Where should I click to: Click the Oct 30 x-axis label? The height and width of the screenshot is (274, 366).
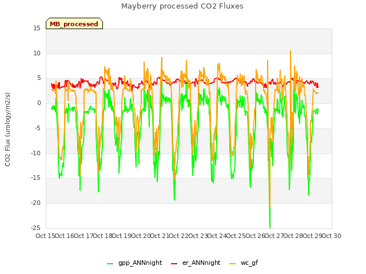pos(332,236)
